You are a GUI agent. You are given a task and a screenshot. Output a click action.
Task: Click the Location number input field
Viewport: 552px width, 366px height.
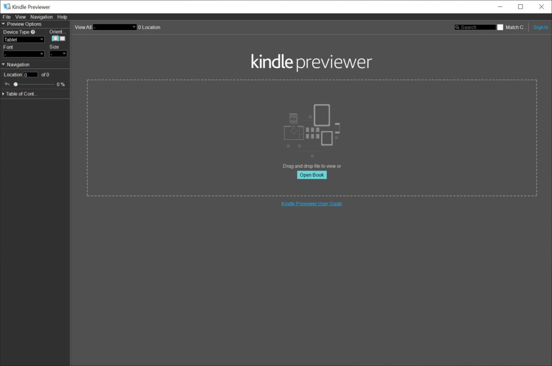coord(31,74)
